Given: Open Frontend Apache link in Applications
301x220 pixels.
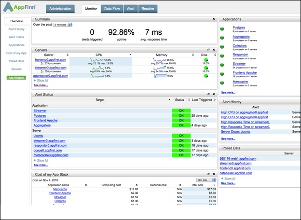Looking at the screenshot, I should pyautogui.click(x=245, y=72).
